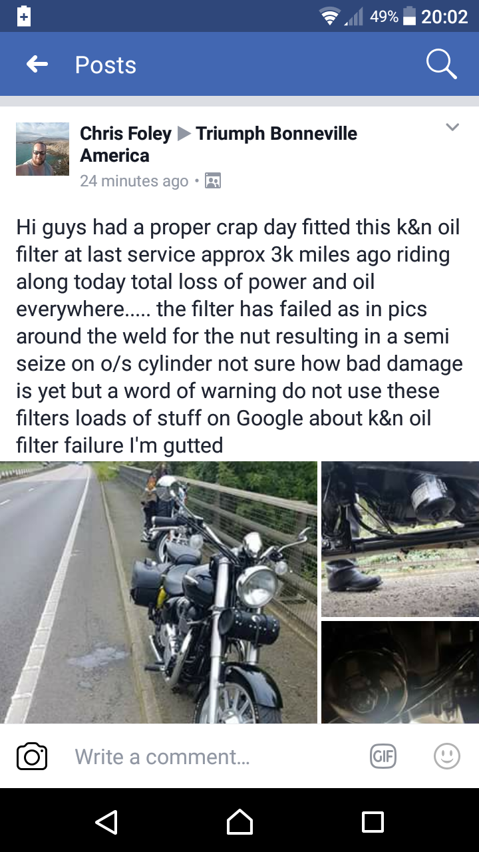Tap the post text about k&n filter
Image resolution: width=479 pixels, height=852 pixels.
(239, 335)
